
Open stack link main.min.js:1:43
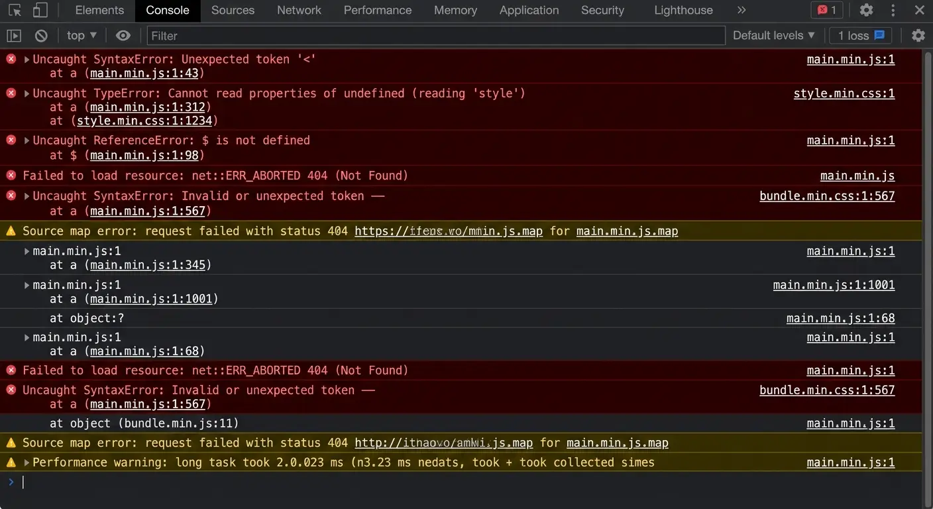[144, 74]
